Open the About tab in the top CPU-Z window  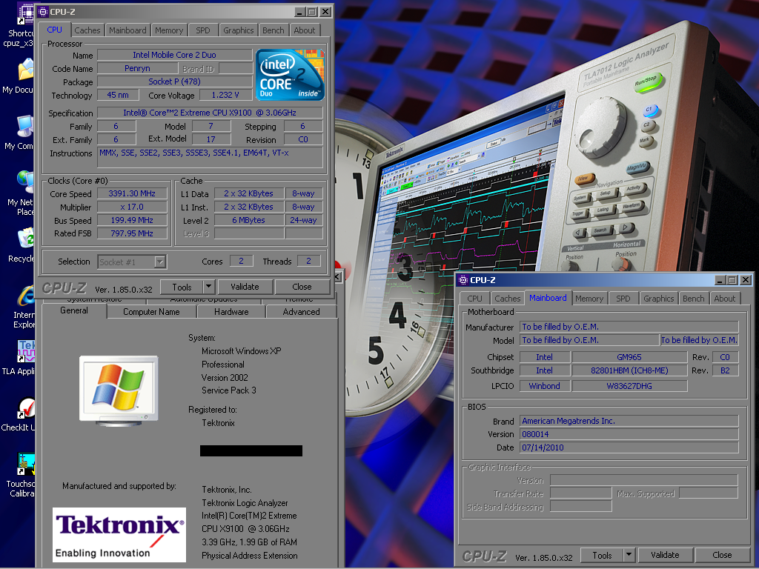click(x=305, y=30)
